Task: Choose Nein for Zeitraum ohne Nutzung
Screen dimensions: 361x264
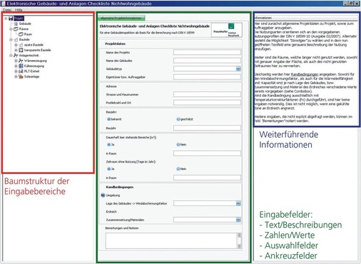Action: 178,169
